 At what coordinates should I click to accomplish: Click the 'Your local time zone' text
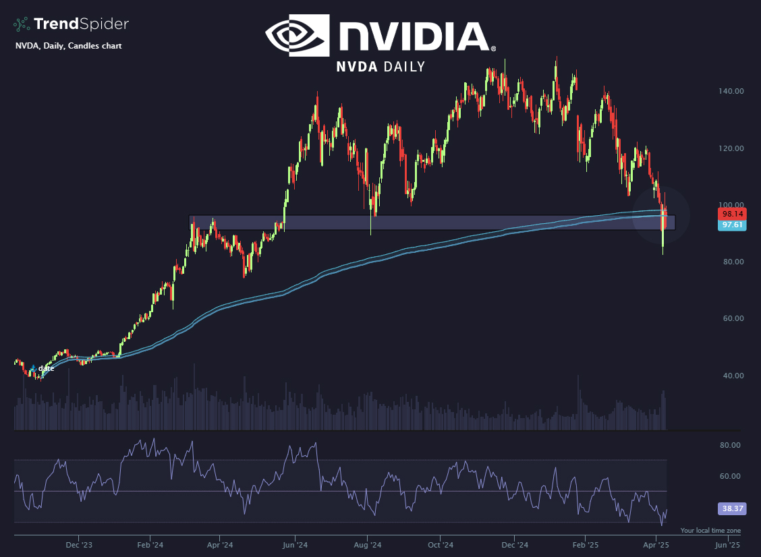[710, 530]
